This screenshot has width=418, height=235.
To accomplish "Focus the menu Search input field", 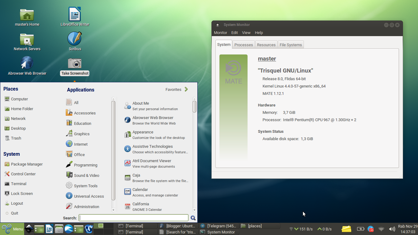I will 134,218.
